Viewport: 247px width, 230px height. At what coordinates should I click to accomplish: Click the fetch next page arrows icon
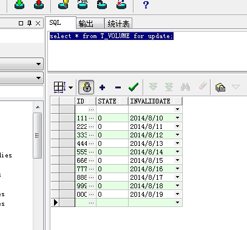153,87
